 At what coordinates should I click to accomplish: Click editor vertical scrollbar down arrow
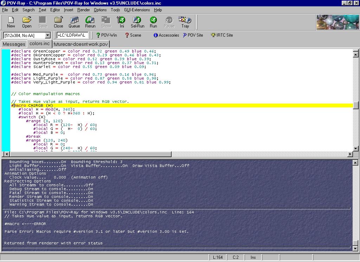tap(355, 148)
